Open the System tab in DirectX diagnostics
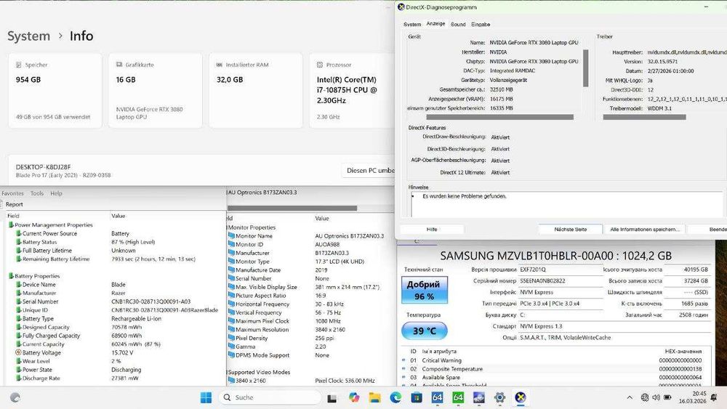The image size is (727, 409). pos(411,24)
